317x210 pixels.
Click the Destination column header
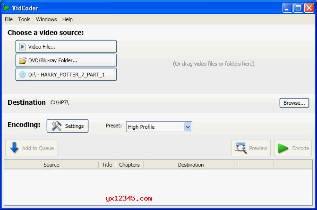point(191,165)
